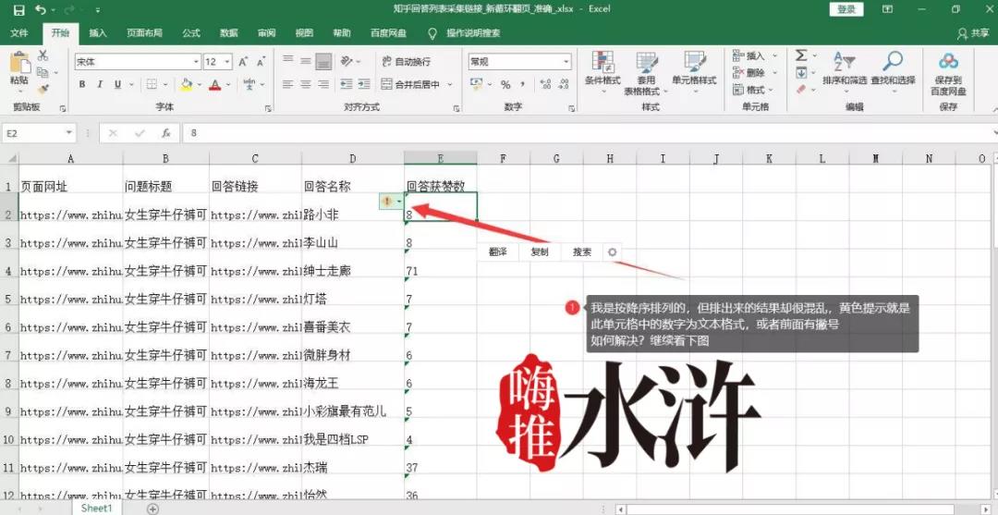The image size is (998, 515).
Task: Open the fill color dropdown arrow
Action: [x=199, y=84]
